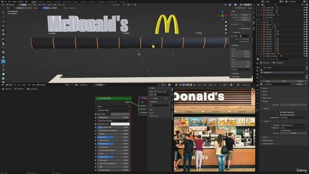Switch viewport to rendered shading mode
This screenshot has width=309, height=174.
(251, 5)
